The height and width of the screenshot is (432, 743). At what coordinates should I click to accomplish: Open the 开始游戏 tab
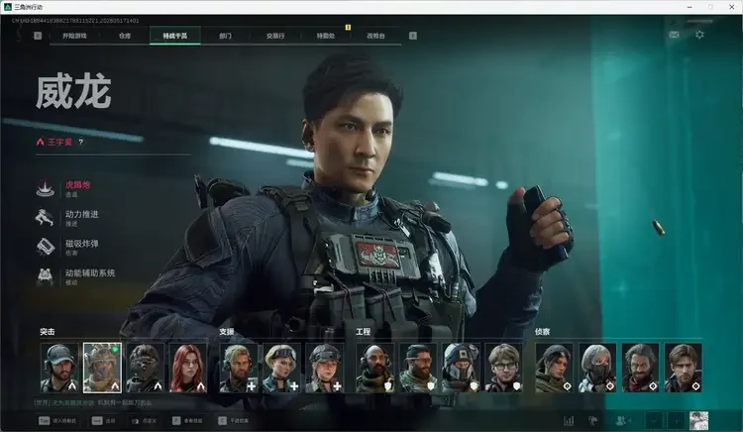point(74,36)
